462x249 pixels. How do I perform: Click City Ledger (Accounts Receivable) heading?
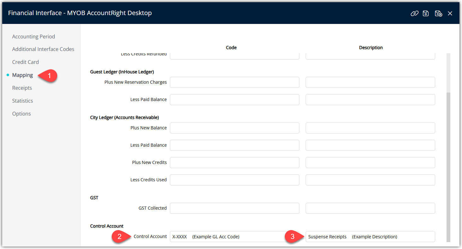(124, 117)
